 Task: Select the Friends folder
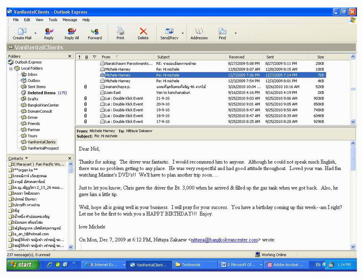click(x=31, y=124)
